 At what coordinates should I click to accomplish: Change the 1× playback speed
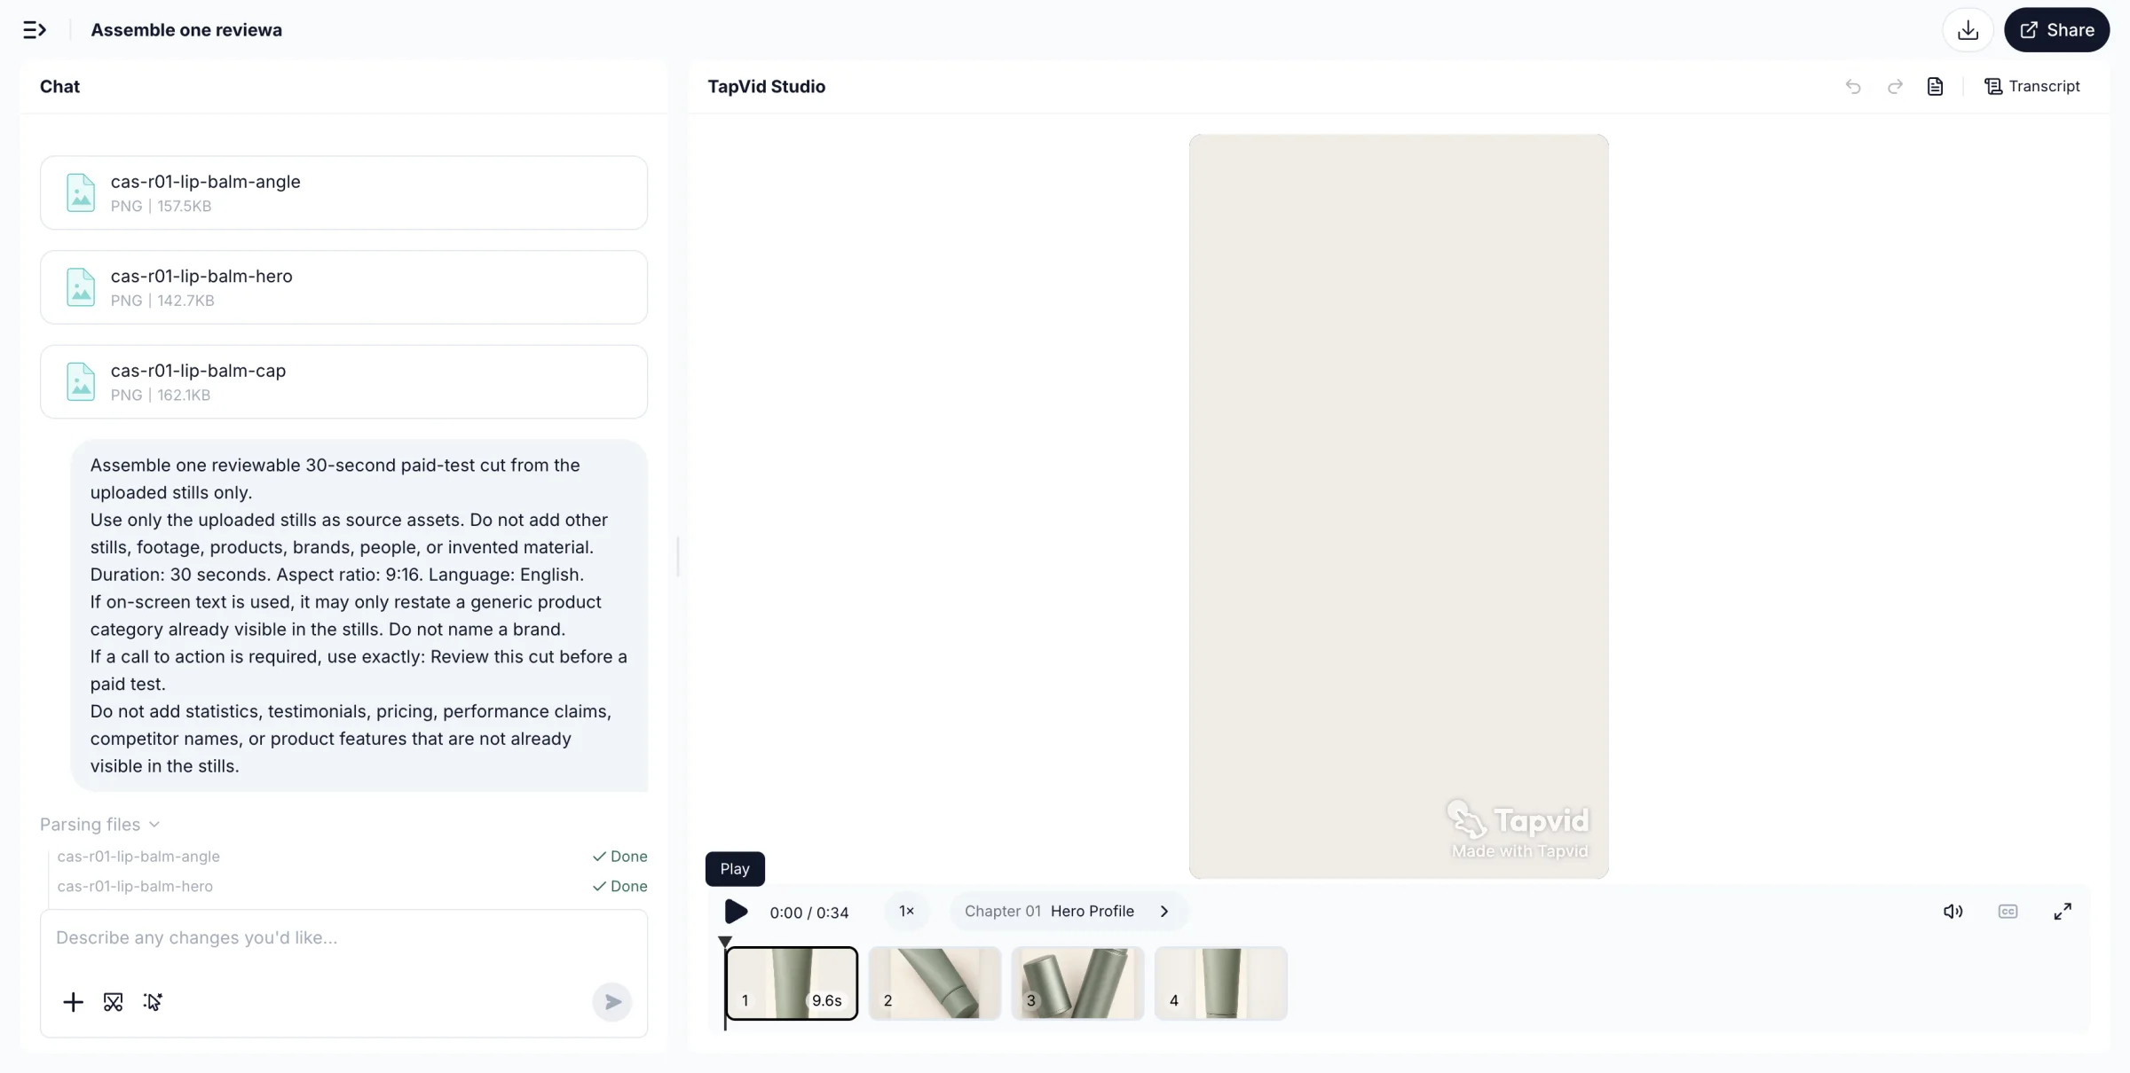click(906, 912)
